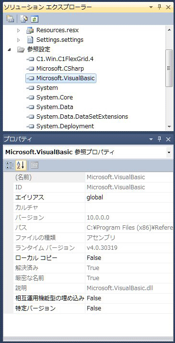175x343 pixels.
Task: Select the C1.Win.C1FlexGrid.4 reference
Action: 65,59
